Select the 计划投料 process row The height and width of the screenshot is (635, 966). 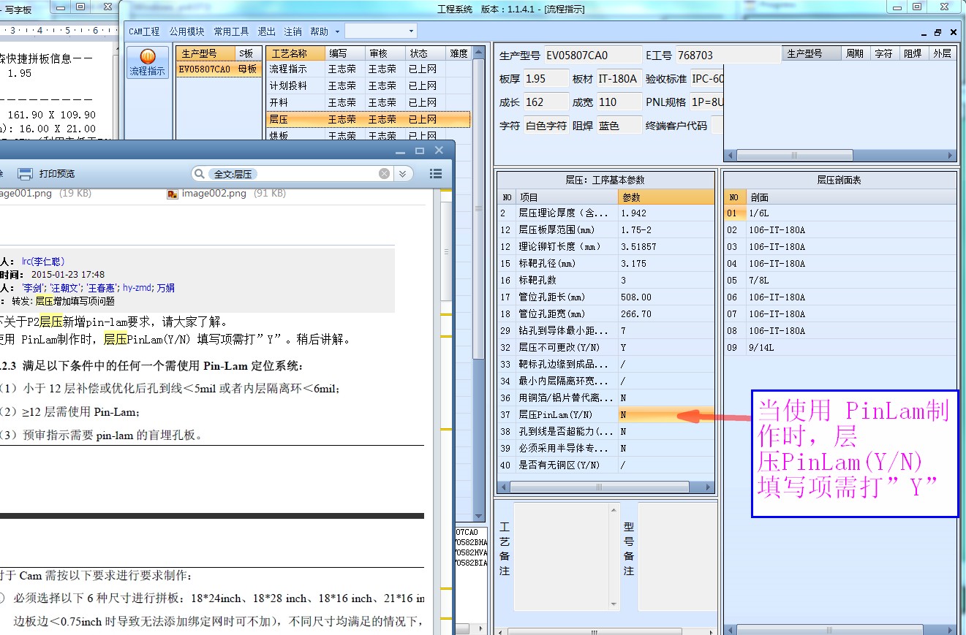point(368,85)
